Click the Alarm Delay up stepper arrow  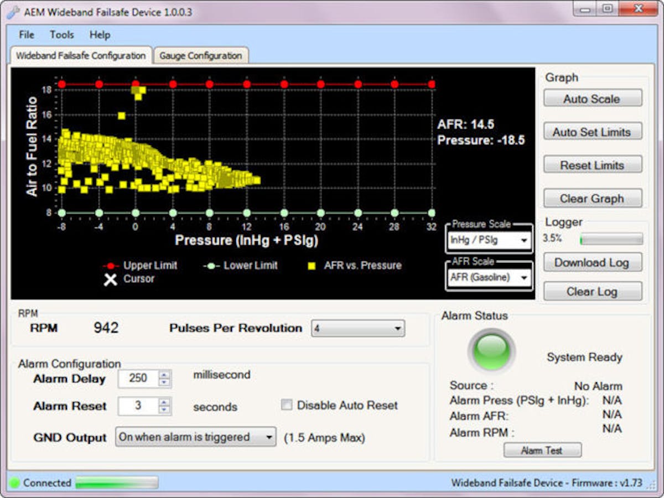pos(164,375)
